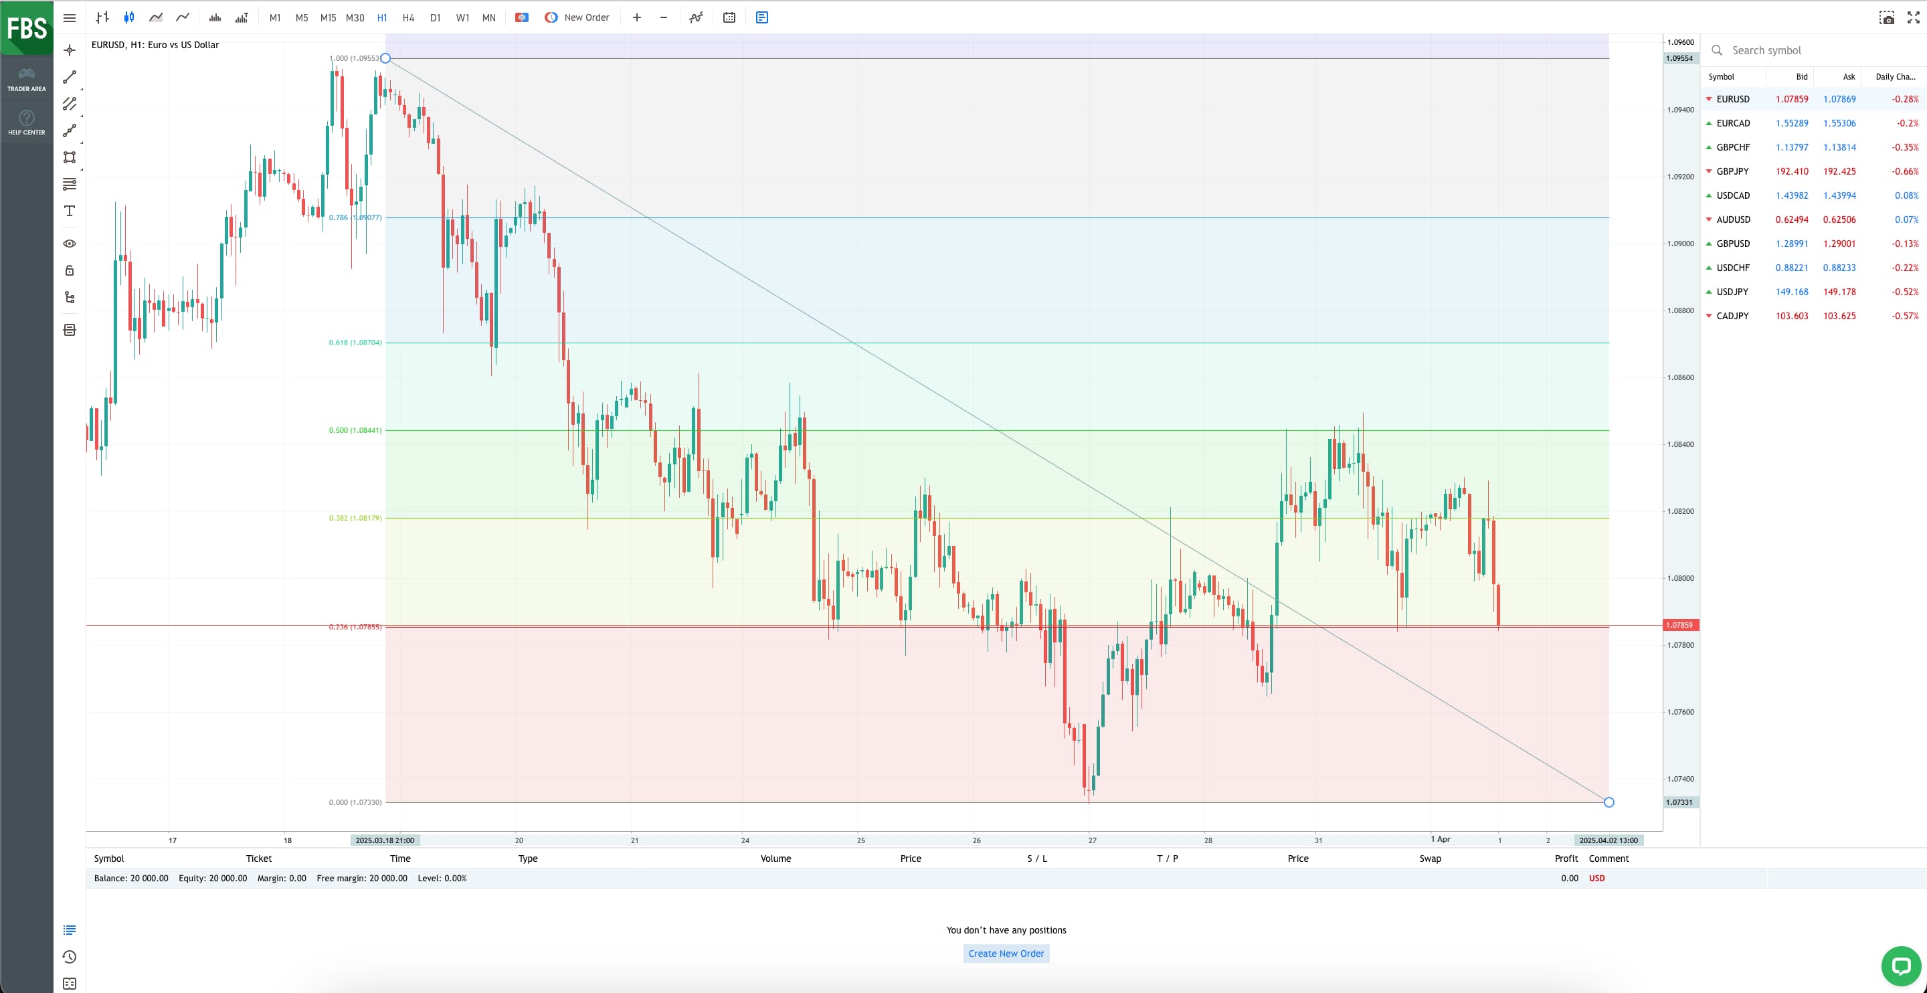
Task: Toggle visibility of drawn objects (eye)
Action: (70, 244)
